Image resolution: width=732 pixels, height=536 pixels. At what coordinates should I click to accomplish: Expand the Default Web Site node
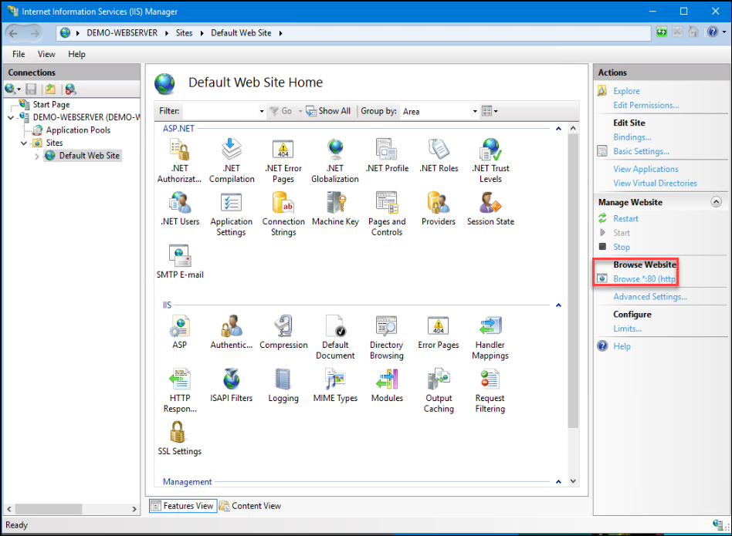click(x=37, y=156)
